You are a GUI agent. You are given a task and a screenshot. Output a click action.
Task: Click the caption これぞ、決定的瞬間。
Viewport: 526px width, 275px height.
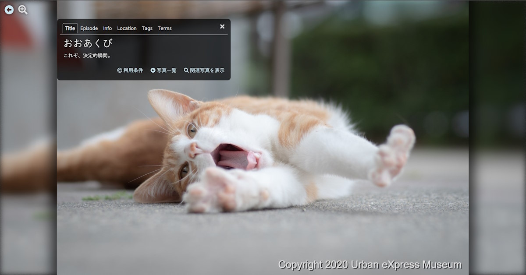tap(87, 56)
